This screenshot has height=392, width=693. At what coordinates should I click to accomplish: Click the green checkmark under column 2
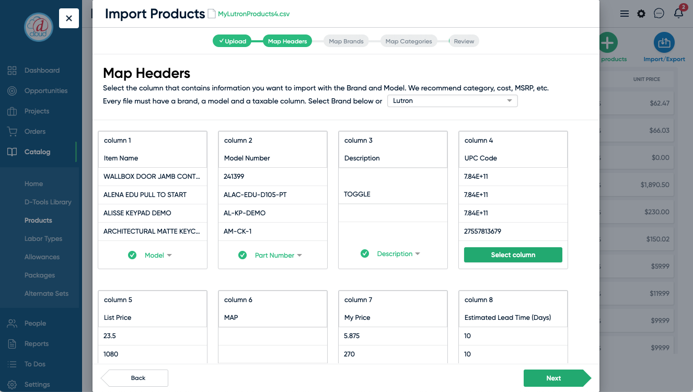pos(242,255)
